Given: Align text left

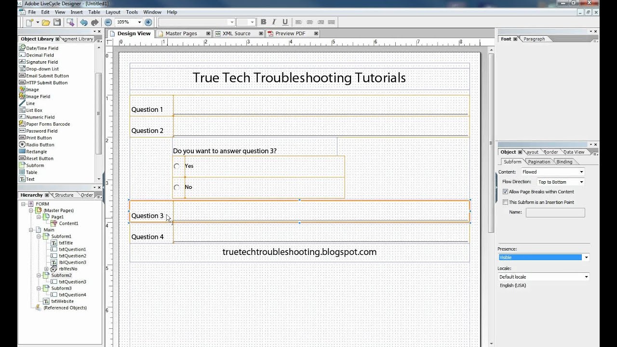Looking at the screenshot, I should coord(299,22).
